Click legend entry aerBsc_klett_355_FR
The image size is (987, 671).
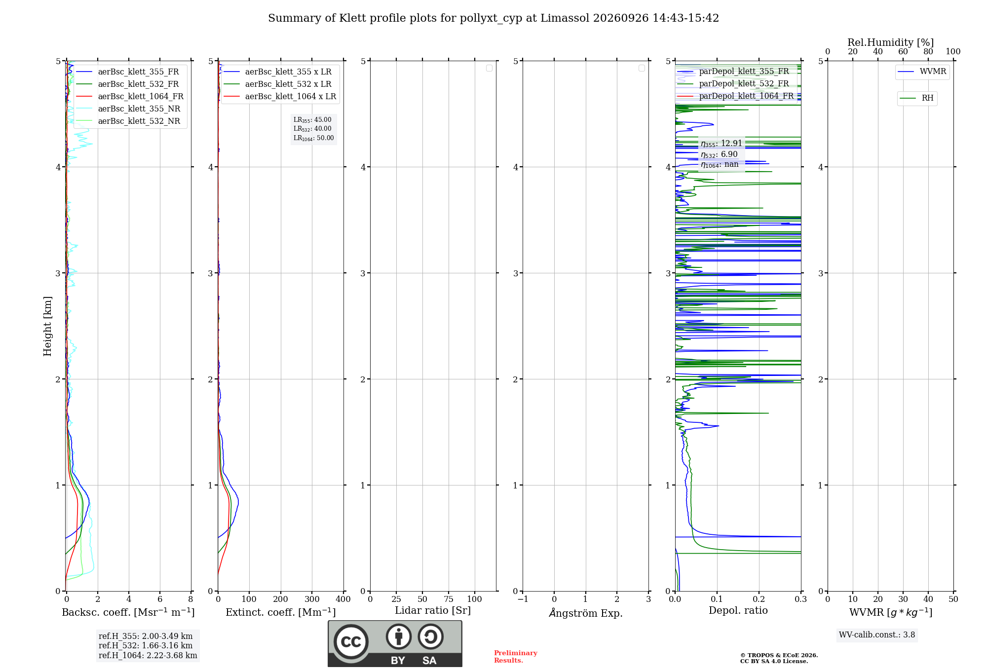(x=130, y=72)
